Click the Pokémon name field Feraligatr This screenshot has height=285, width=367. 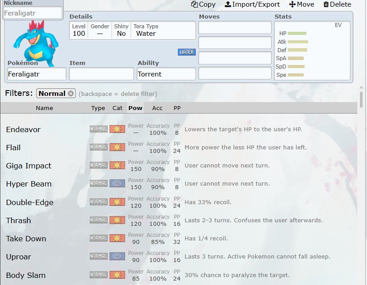37,74
